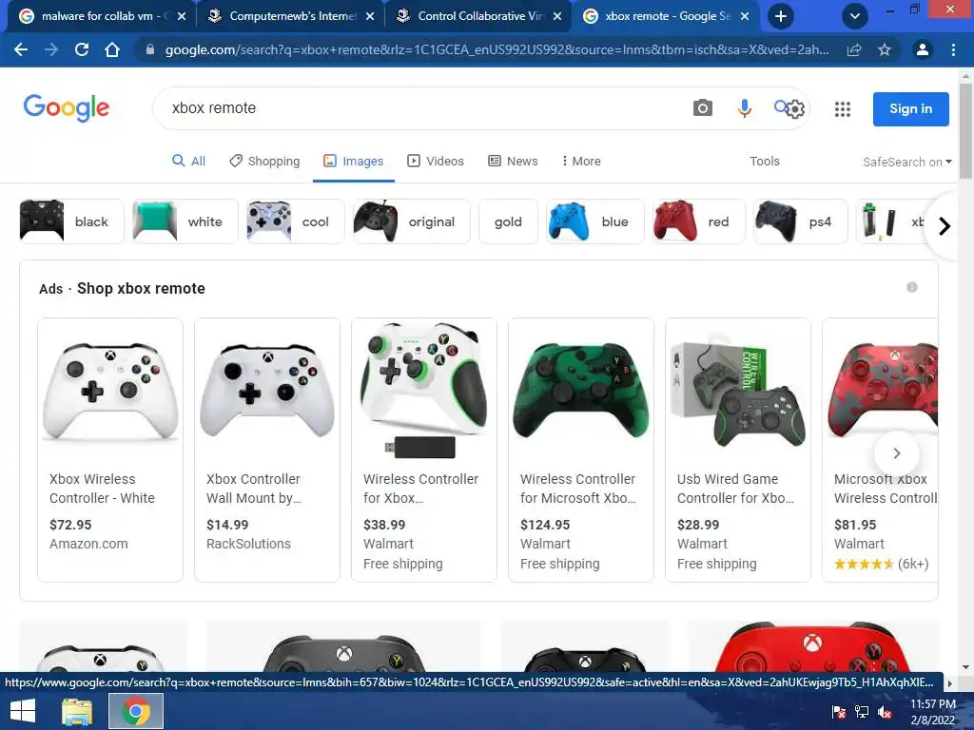Open Xbox Controller Wall Mount ad
Screen dimensions: 974x730
pos(267,450)
